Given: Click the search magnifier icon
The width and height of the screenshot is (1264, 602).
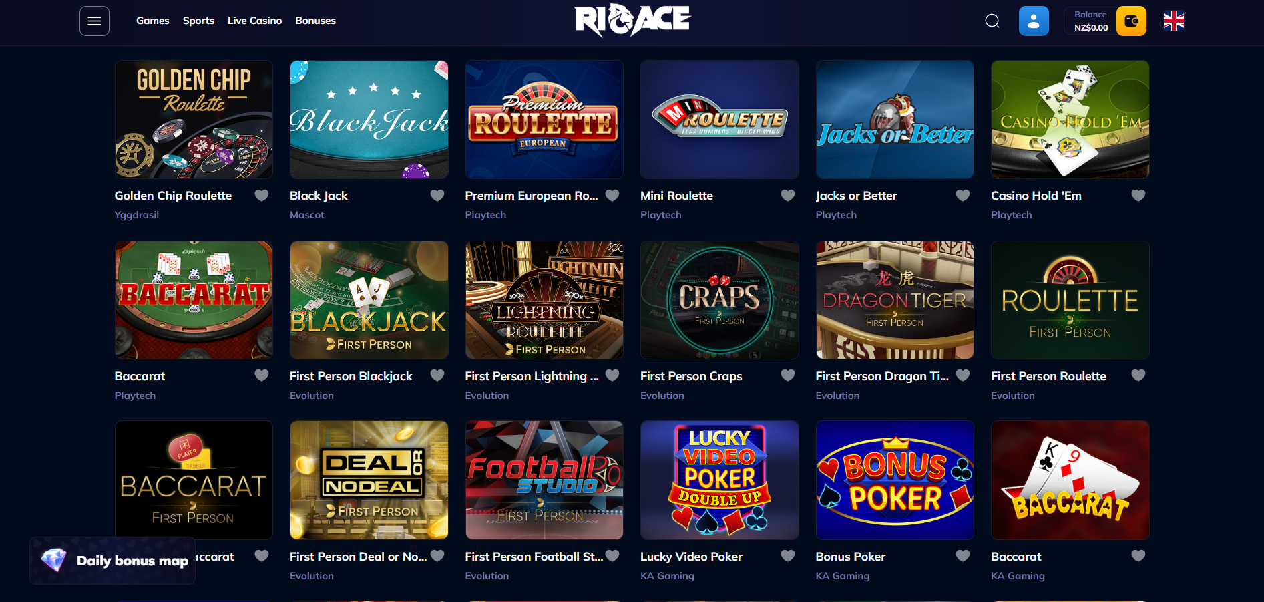Looking at the screenshot, I should (992, 21).
